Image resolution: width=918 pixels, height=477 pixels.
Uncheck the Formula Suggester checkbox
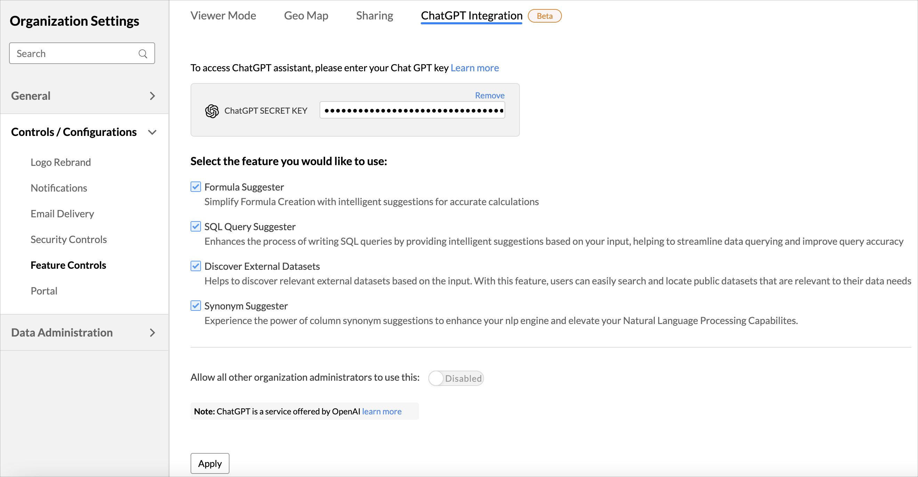(196, 187)
